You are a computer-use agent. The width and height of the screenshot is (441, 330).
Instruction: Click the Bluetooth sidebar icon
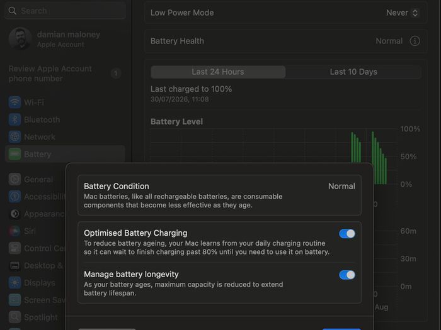point(14,119)
